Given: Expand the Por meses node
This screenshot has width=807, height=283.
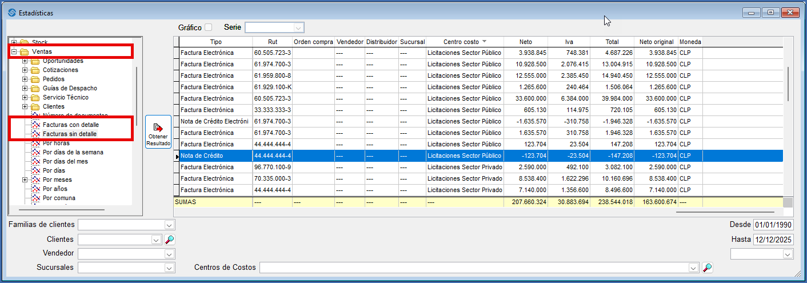Looking at the screenshot, I should tap(25, 180).
